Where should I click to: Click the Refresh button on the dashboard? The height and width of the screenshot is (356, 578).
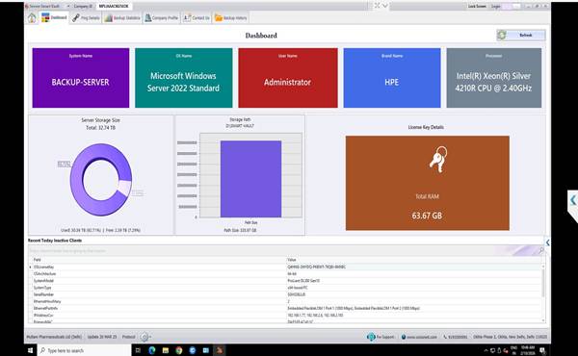click(x=521, y=36)
